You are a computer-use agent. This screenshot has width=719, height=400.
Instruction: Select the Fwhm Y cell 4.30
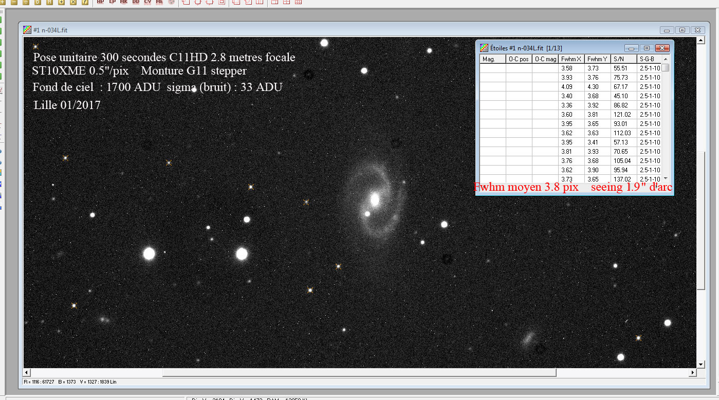[x=598, y=87]
